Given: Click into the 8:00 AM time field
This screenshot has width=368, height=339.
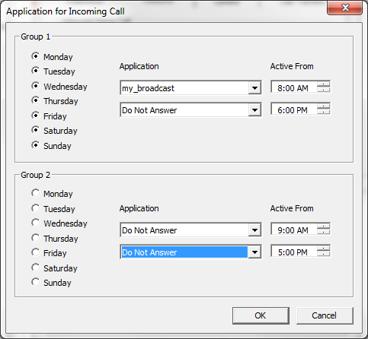Looking at the screenshot, I should click(294, 88).
